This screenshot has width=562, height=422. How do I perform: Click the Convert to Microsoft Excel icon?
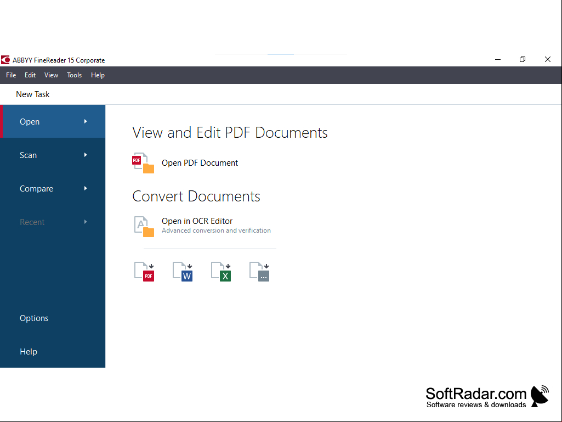coord(221,272)
